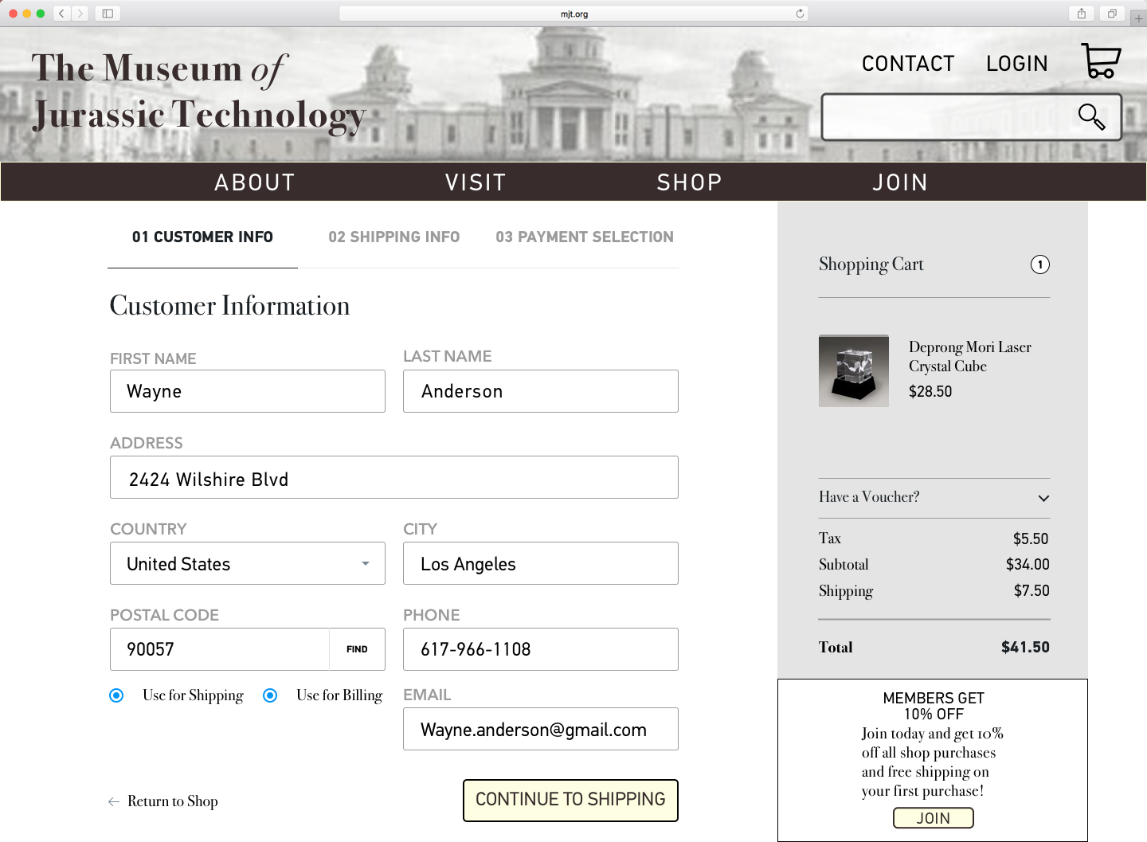This screenshot has height=842, width=1147.
Task: Switch to the 03 Payment Selection step
Action: [585, 237]
